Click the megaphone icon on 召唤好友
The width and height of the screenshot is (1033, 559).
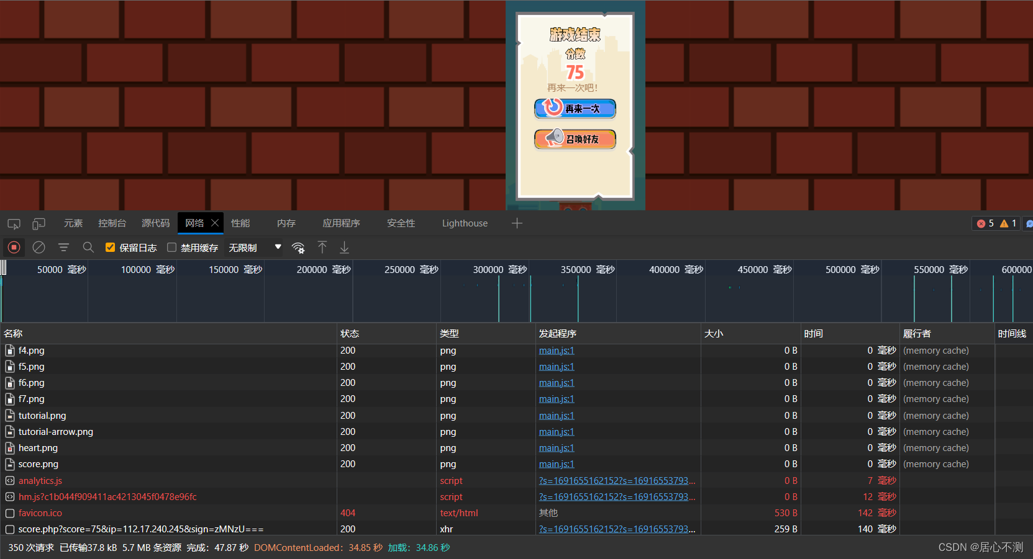click(553, 137)
